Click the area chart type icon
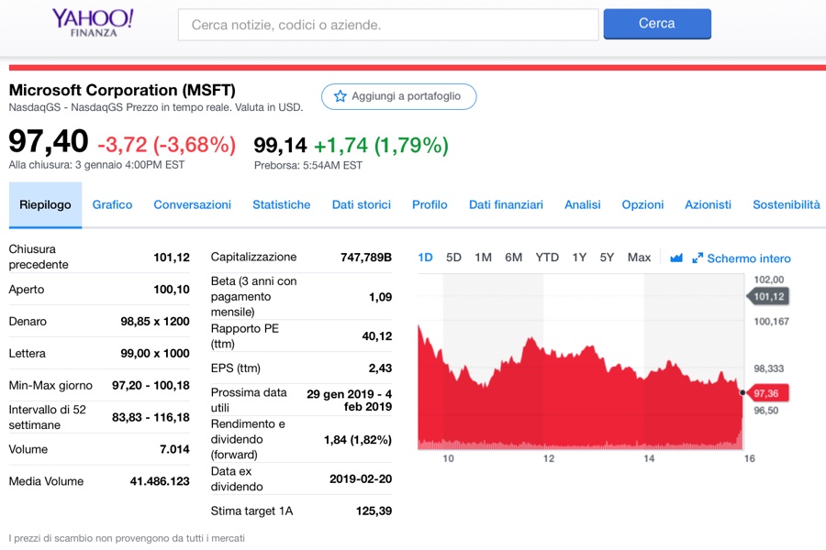 pyautogui.click(x=676, y=258)
